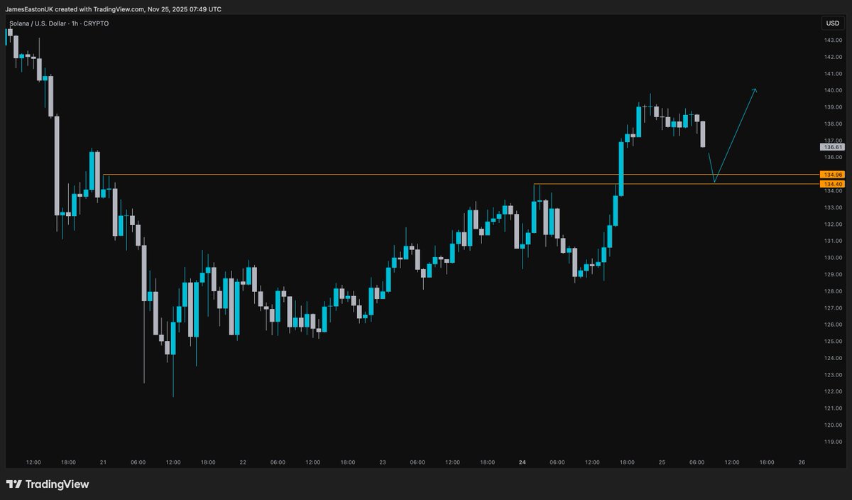Click bold date label 24 on time axis
852x500 pixels.
pyautogui.click(x=523, y=462)
